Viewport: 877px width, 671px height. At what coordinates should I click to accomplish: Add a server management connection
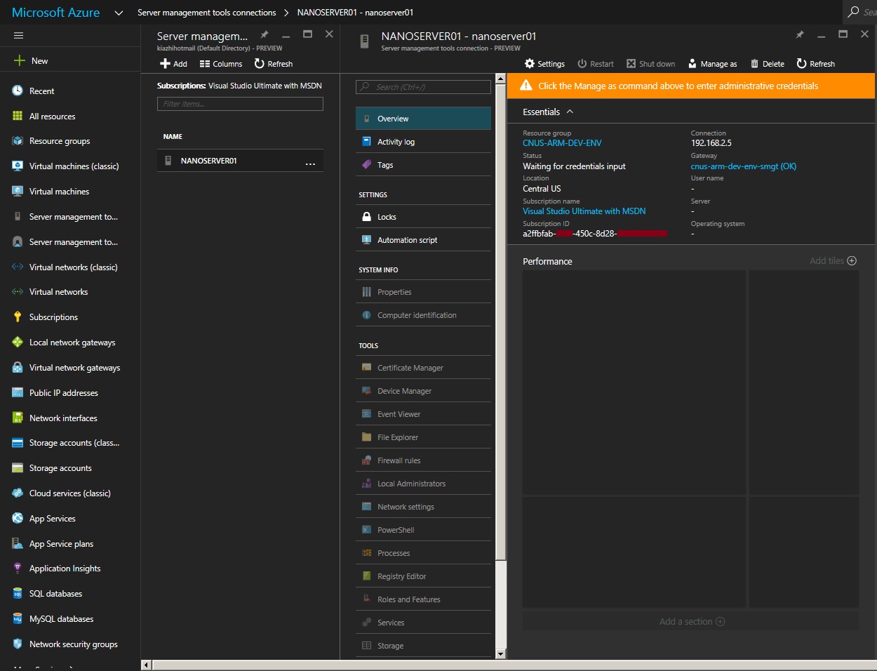click(x=173, y=64)
